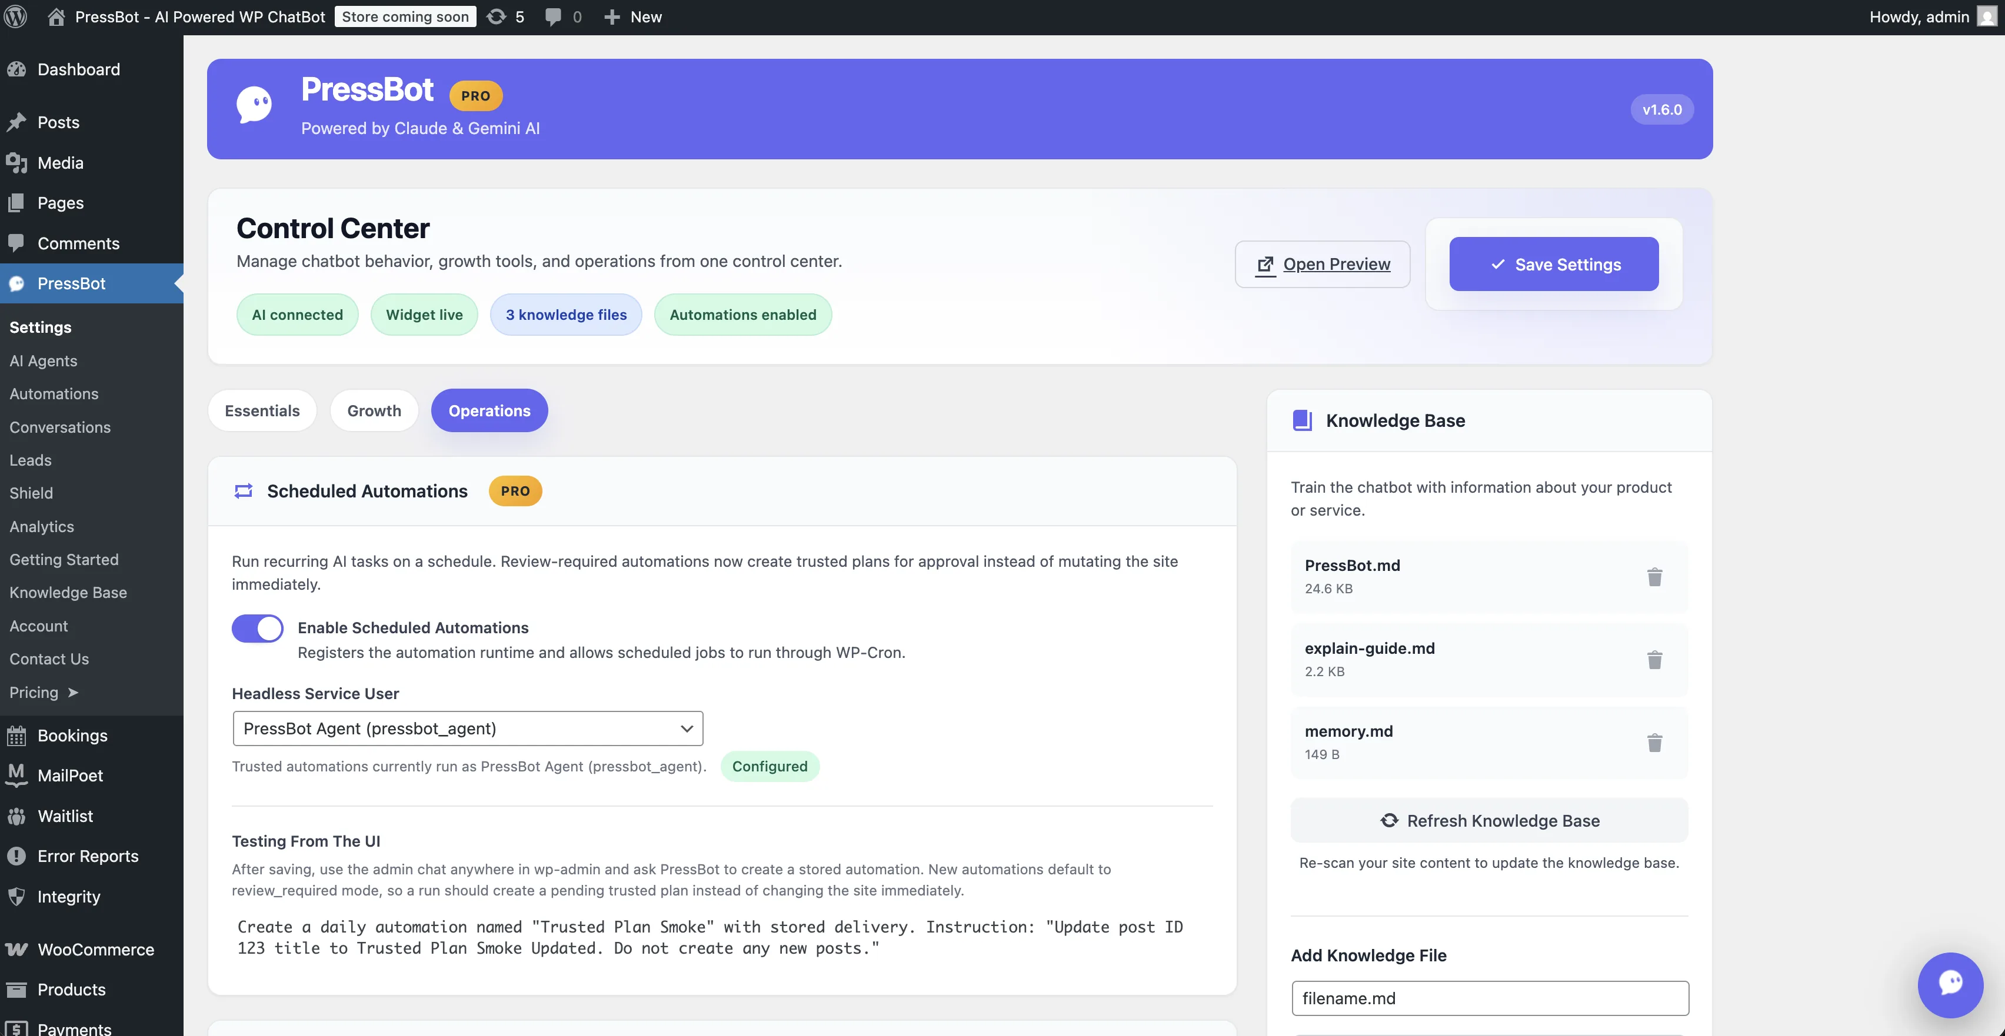Open AI Agents submenu
This screenshot has height=1036, width=2005.
pos(44,361)
